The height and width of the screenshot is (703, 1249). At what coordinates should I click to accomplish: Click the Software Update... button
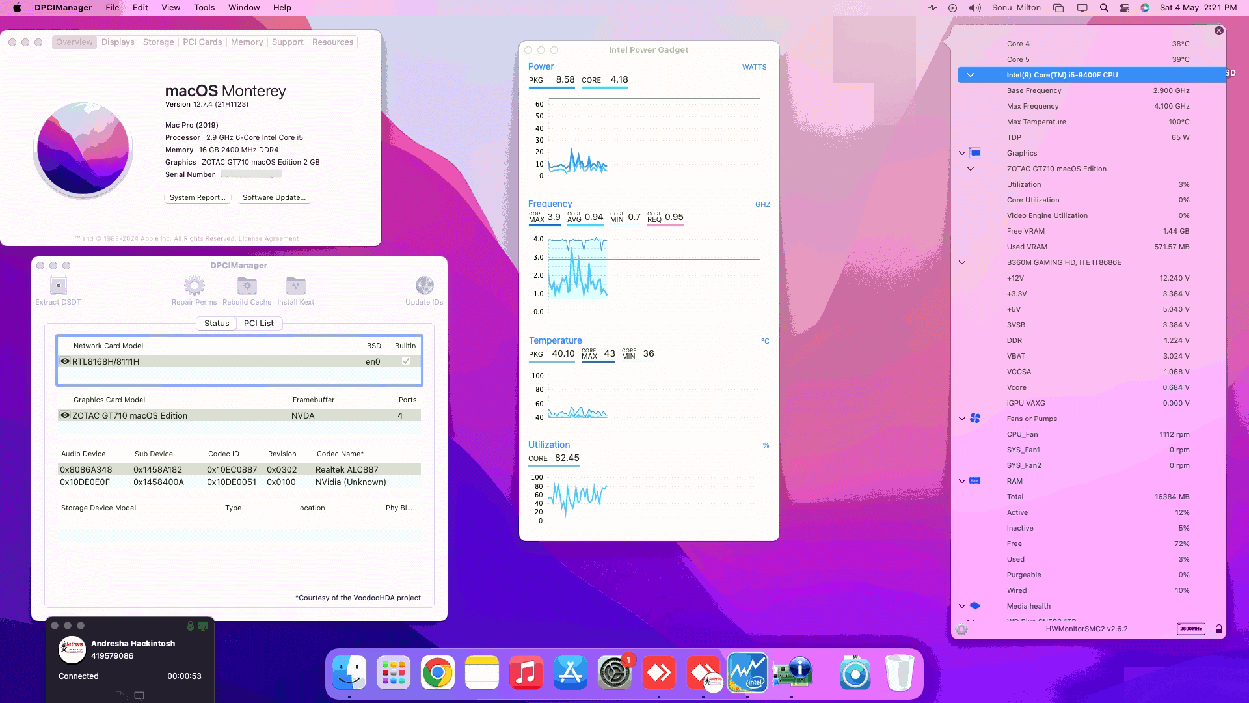coord(274,197)
